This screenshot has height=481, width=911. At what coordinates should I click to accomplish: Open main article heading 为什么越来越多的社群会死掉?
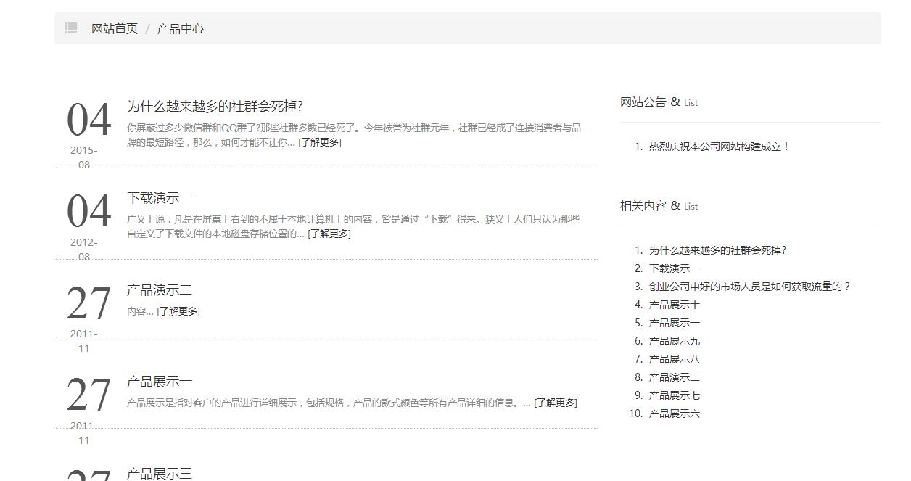coord(215,106)
